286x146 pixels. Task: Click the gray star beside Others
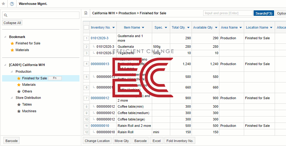pyautogui.click(x=19, y=91)
